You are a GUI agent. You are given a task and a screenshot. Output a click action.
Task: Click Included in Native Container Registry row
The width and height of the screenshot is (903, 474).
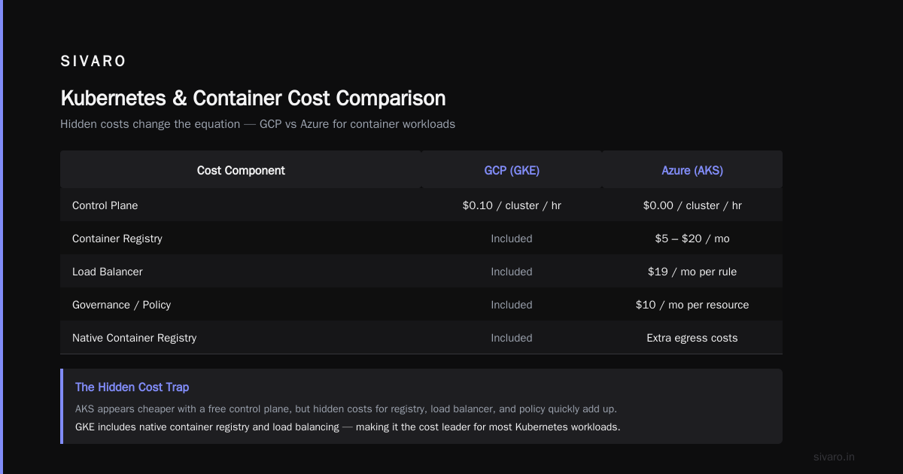[x=512, y=338]
